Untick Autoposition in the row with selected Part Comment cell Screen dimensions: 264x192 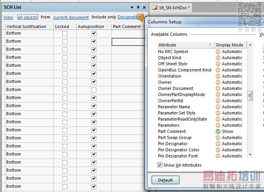[94, 41]
